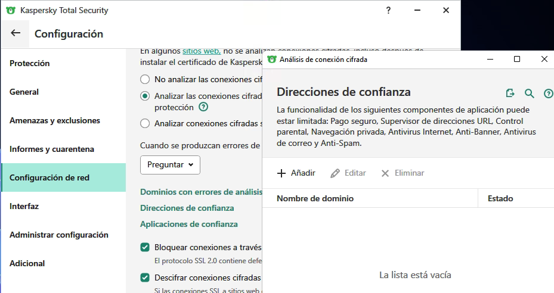The width and height of the screenshot is (554, 293).
Task: Open search with the magnifier icon
Action: (529, 93)
